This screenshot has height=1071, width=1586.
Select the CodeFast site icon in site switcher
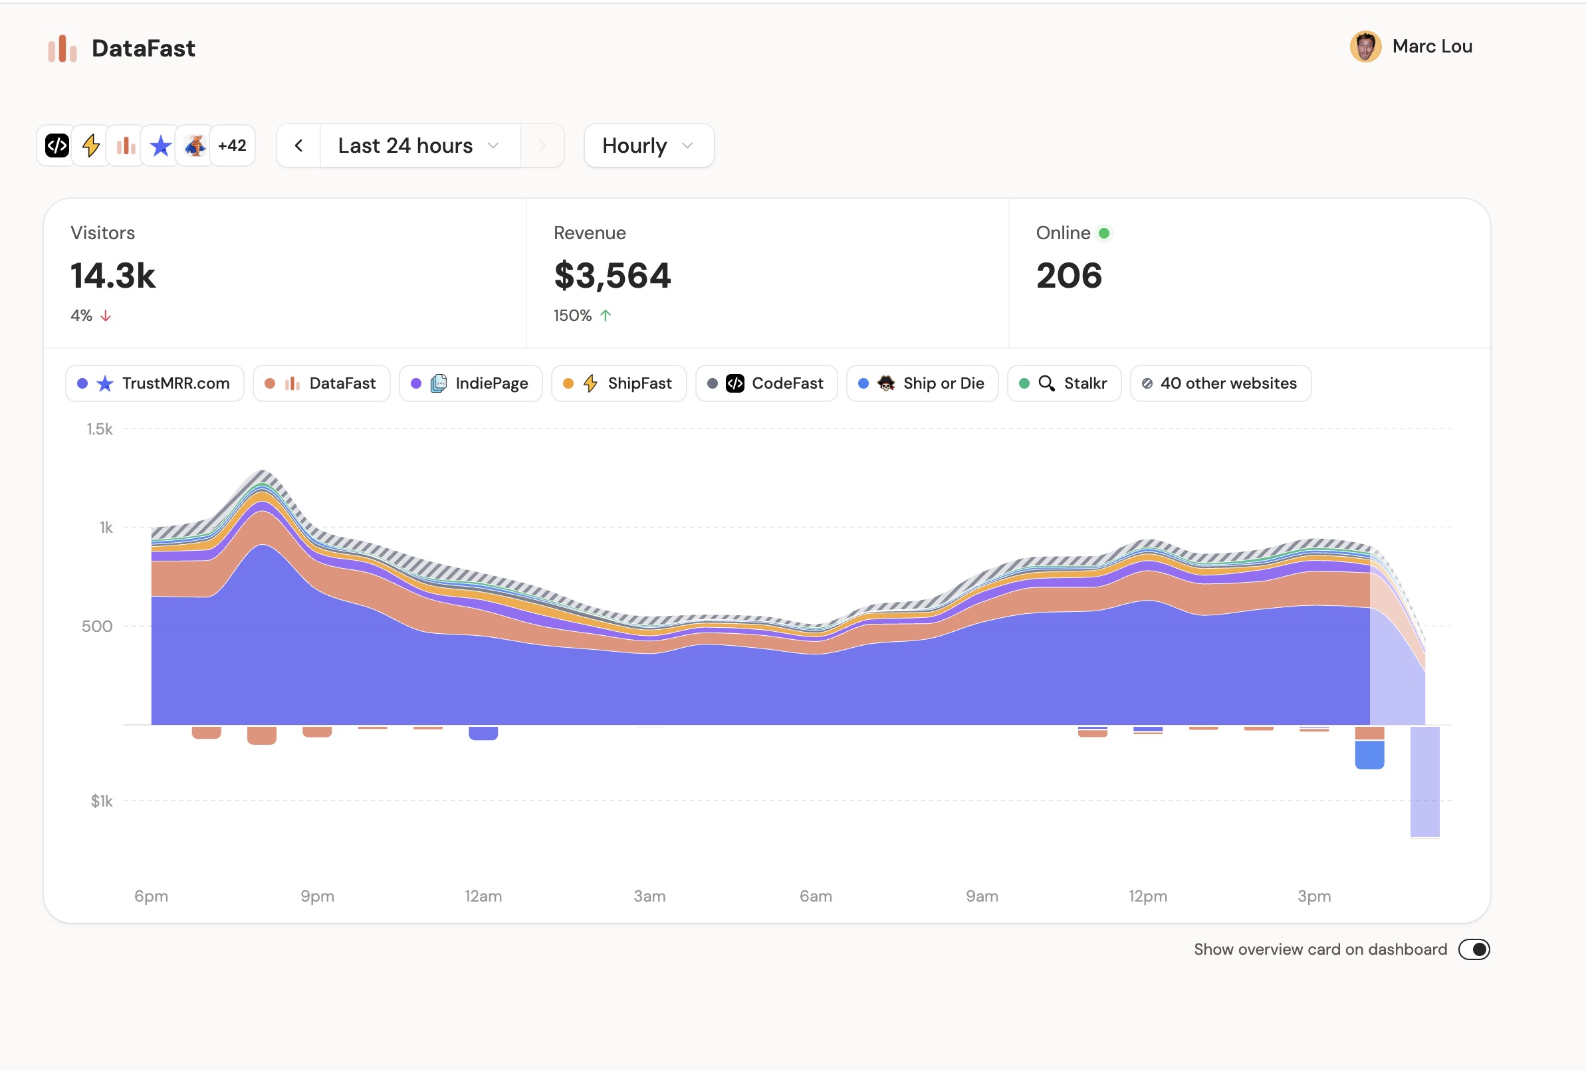tap(57, 146)
